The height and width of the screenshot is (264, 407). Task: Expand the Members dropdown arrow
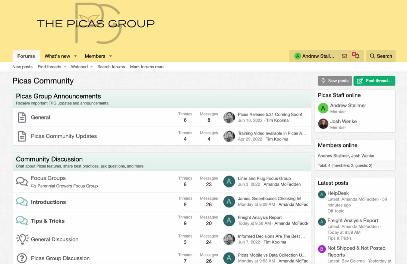[111, 56]
